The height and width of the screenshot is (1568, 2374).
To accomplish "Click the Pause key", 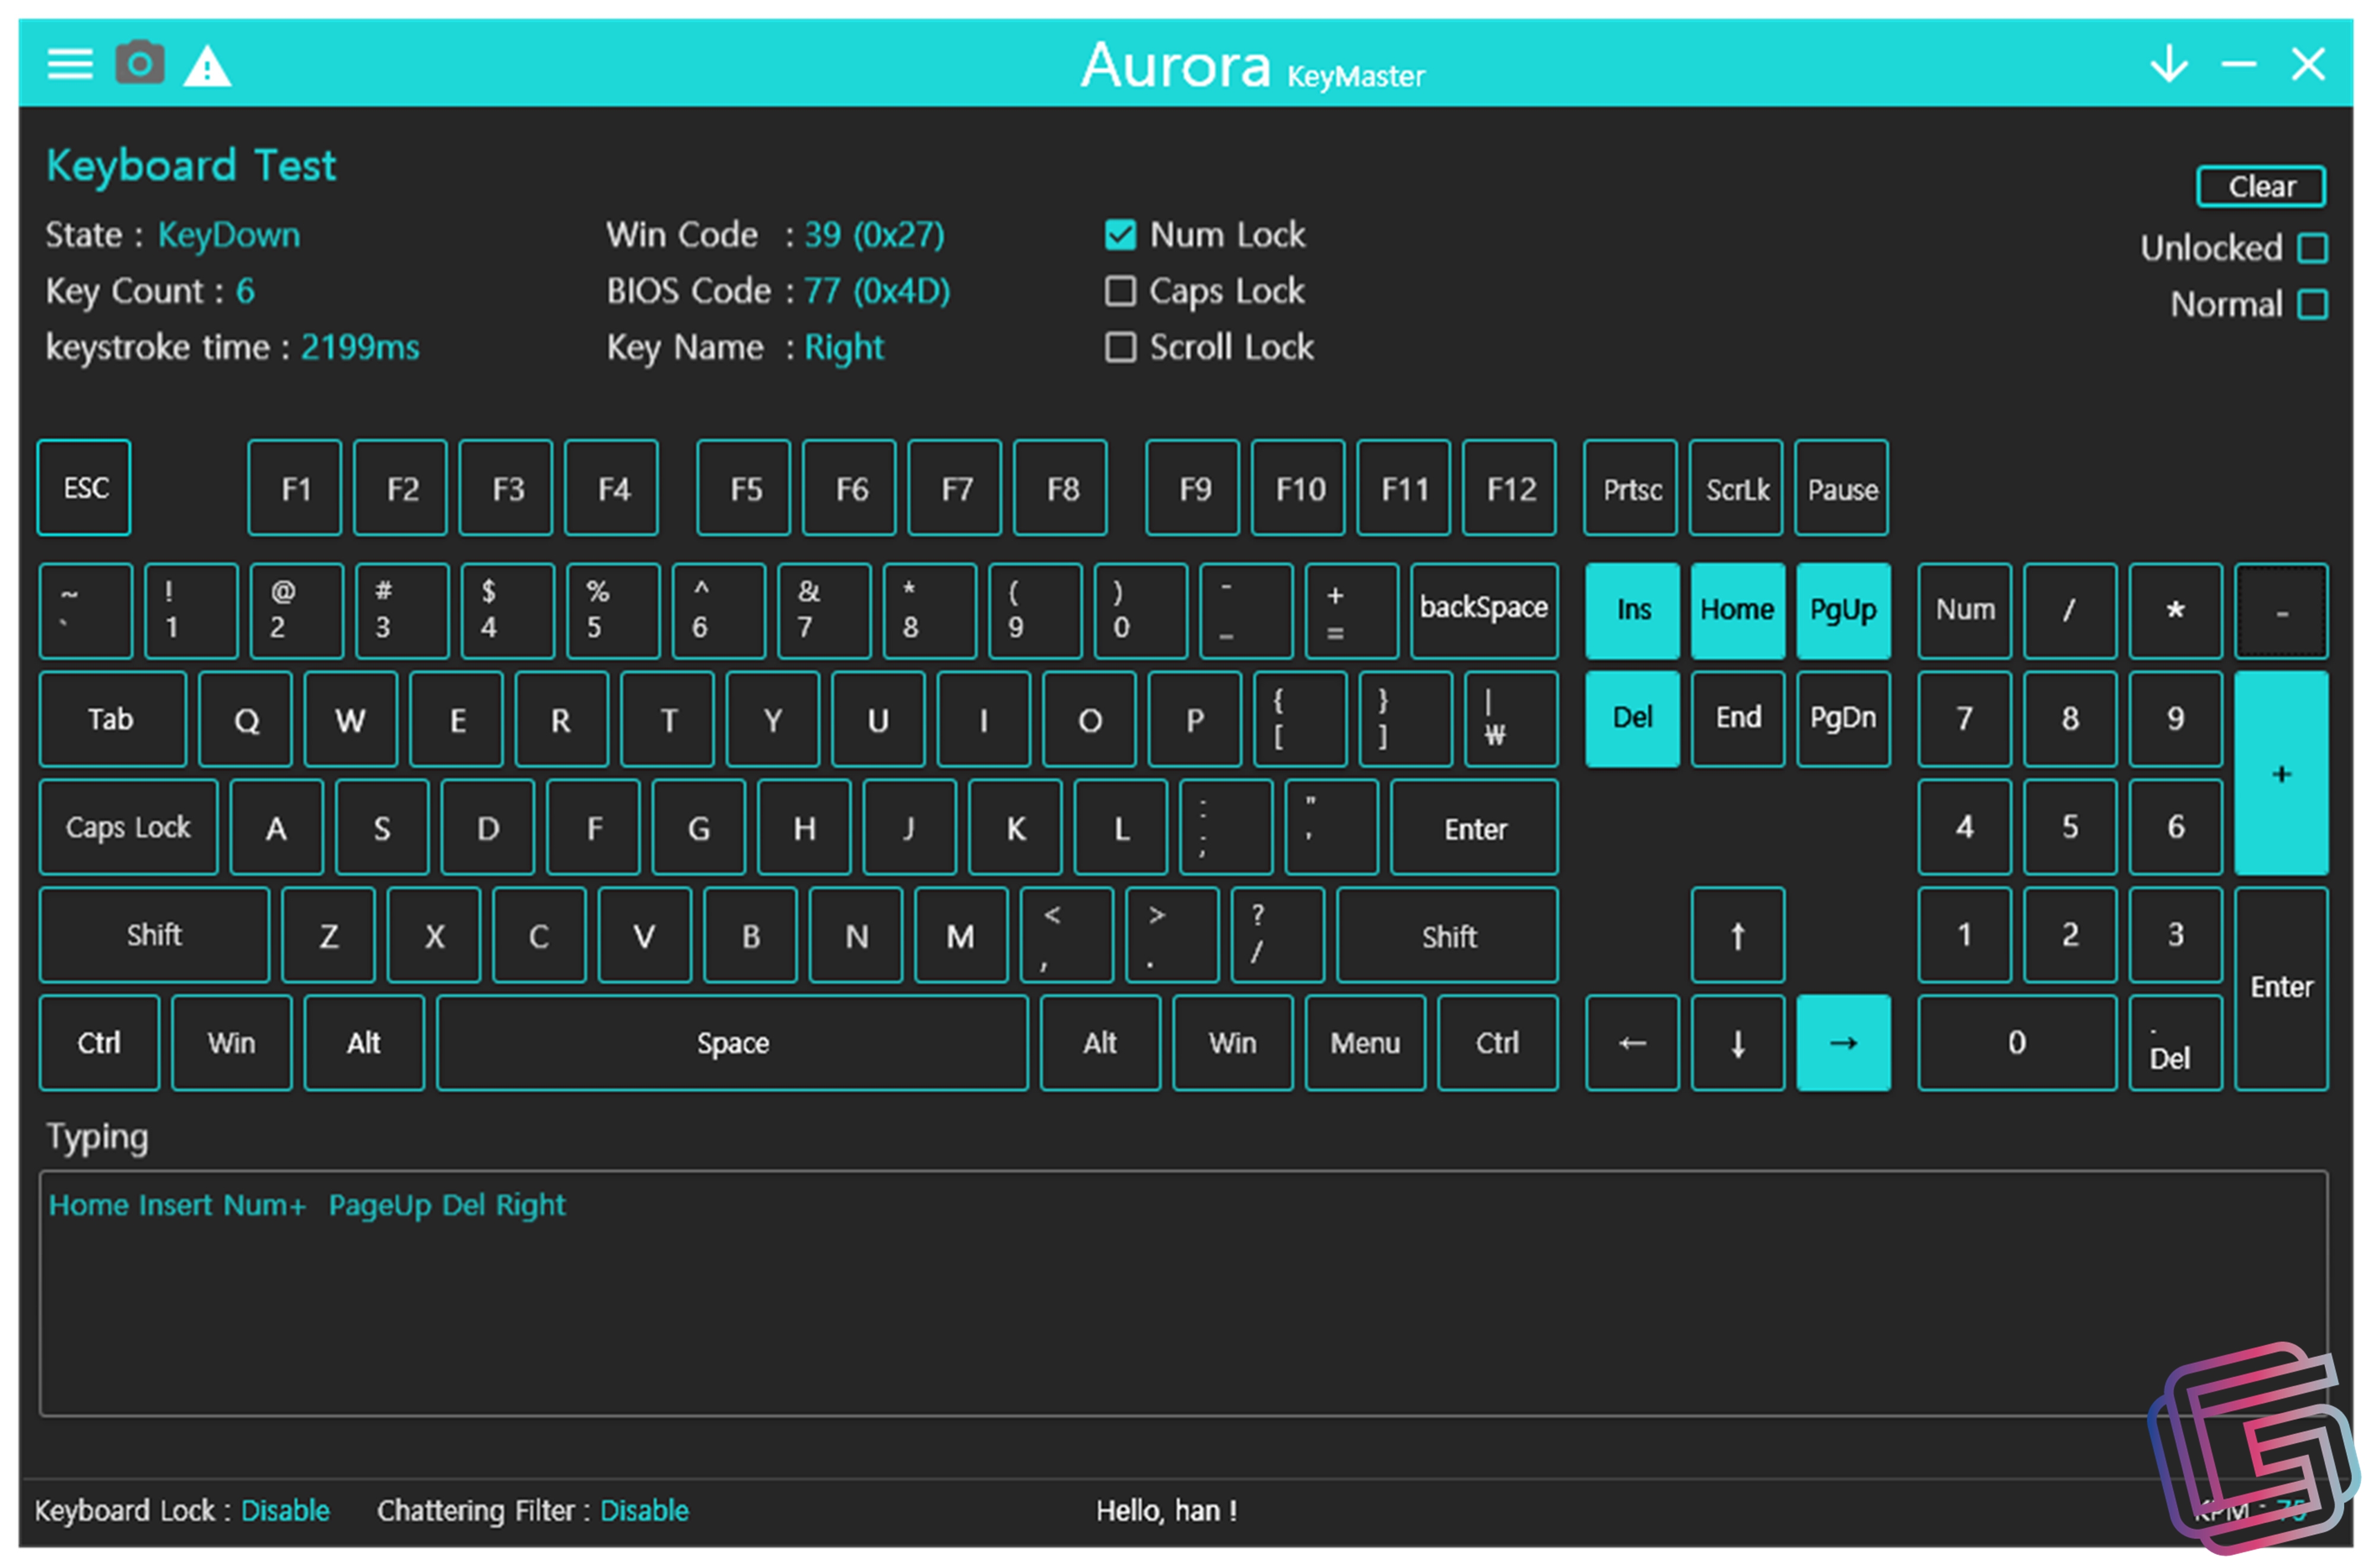I will click(1842, 488).
